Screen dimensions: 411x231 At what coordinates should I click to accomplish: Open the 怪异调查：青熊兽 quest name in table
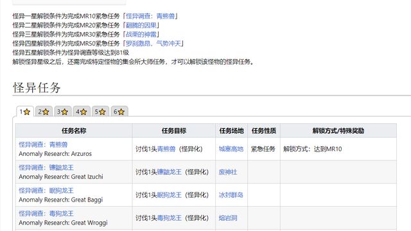[43, 144]
